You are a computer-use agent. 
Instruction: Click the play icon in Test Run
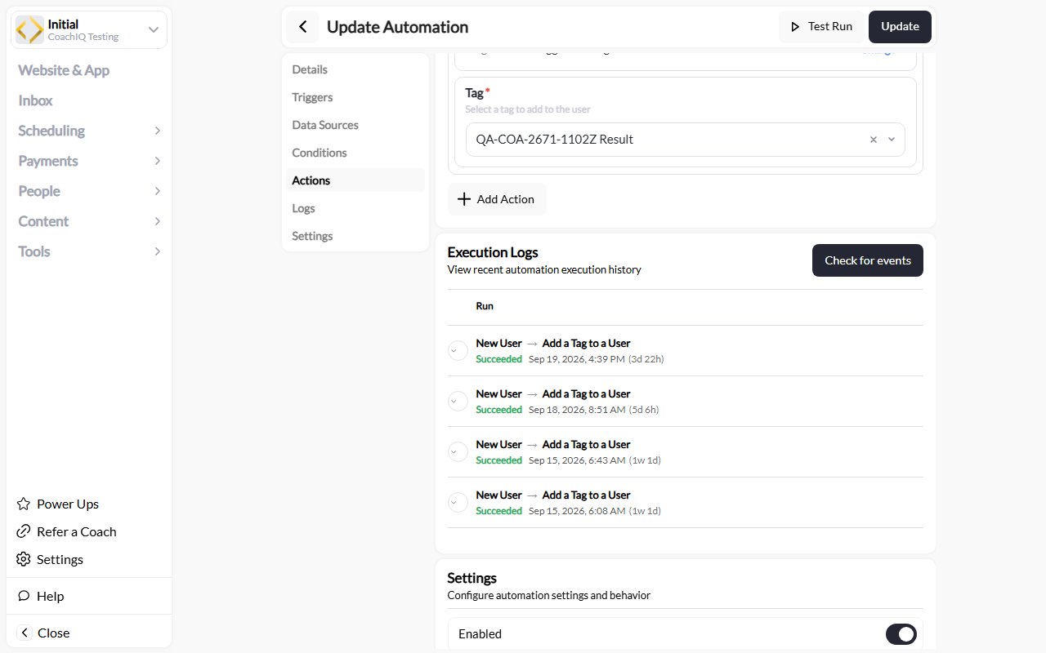[794, 27]
